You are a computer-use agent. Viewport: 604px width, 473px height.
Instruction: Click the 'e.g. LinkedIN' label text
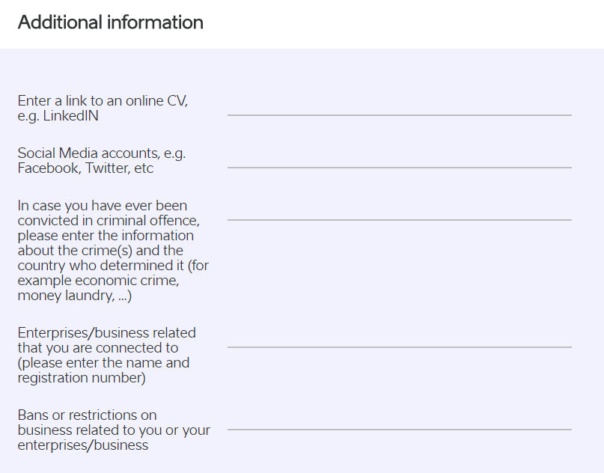[x=58, y=116]
